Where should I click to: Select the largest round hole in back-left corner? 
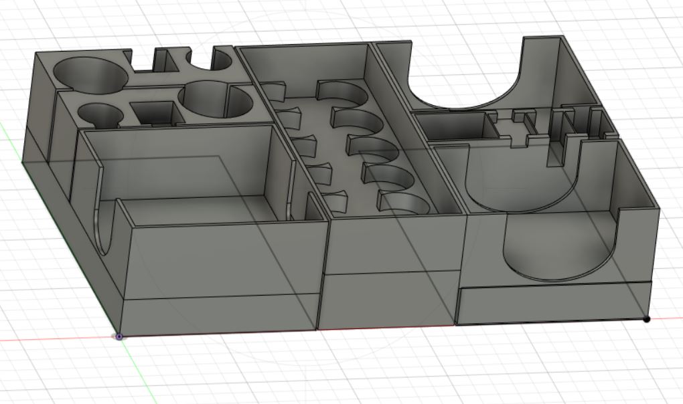(90, 75)
